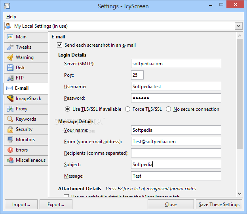Open the Warning settings tab
This screenshot has width=247, height=214.
26,57
